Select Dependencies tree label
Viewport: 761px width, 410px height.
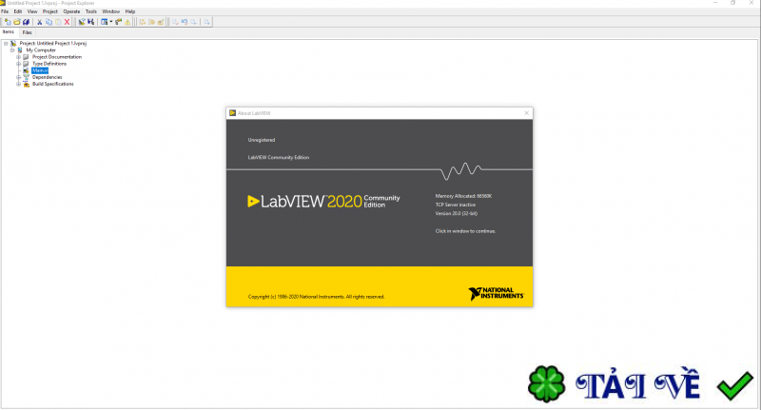(47, 77)
